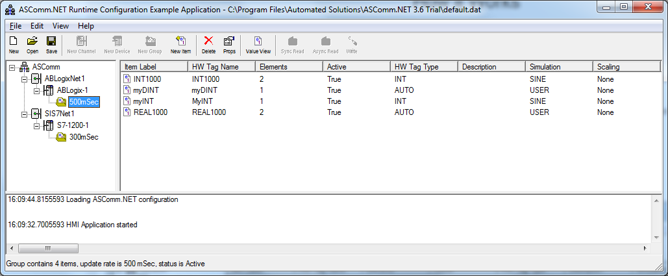The image size is (668, 276).
Task: Click log pane right scroll arrow
Action: tap(645, 248)
